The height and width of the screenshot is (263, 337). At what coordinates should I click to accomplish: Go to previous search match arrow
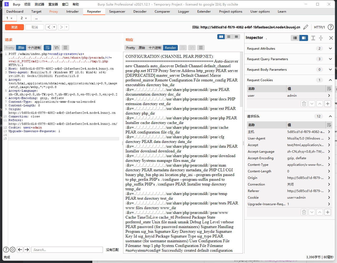(x=20, y=250)
